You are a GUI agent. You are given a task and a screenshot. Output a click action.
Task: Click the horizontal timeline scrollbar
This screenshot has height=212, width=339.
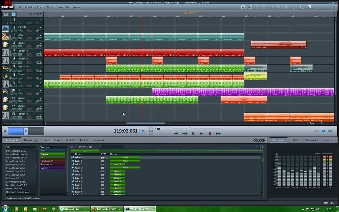pos(145,123)
